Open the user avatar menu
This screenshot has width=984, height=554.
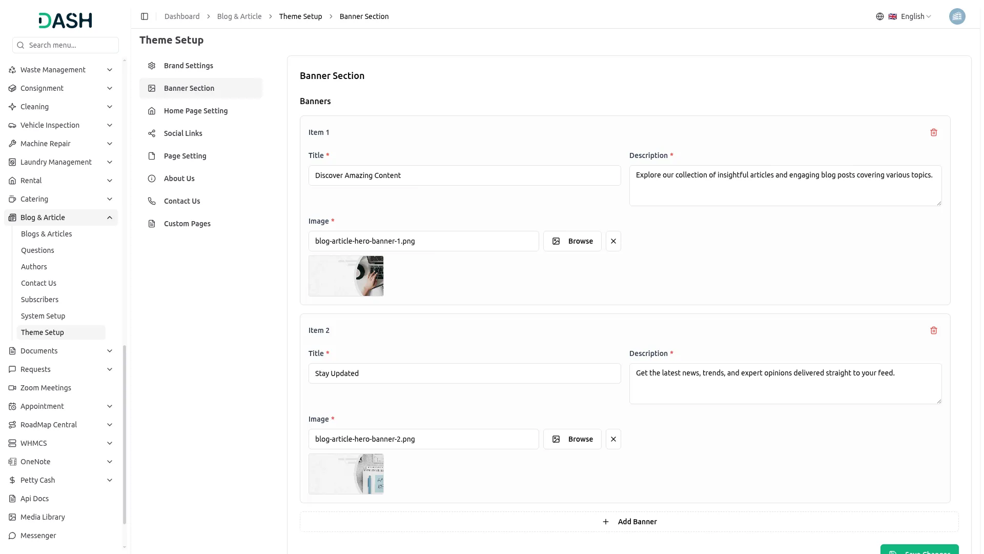tap(957, 16)
